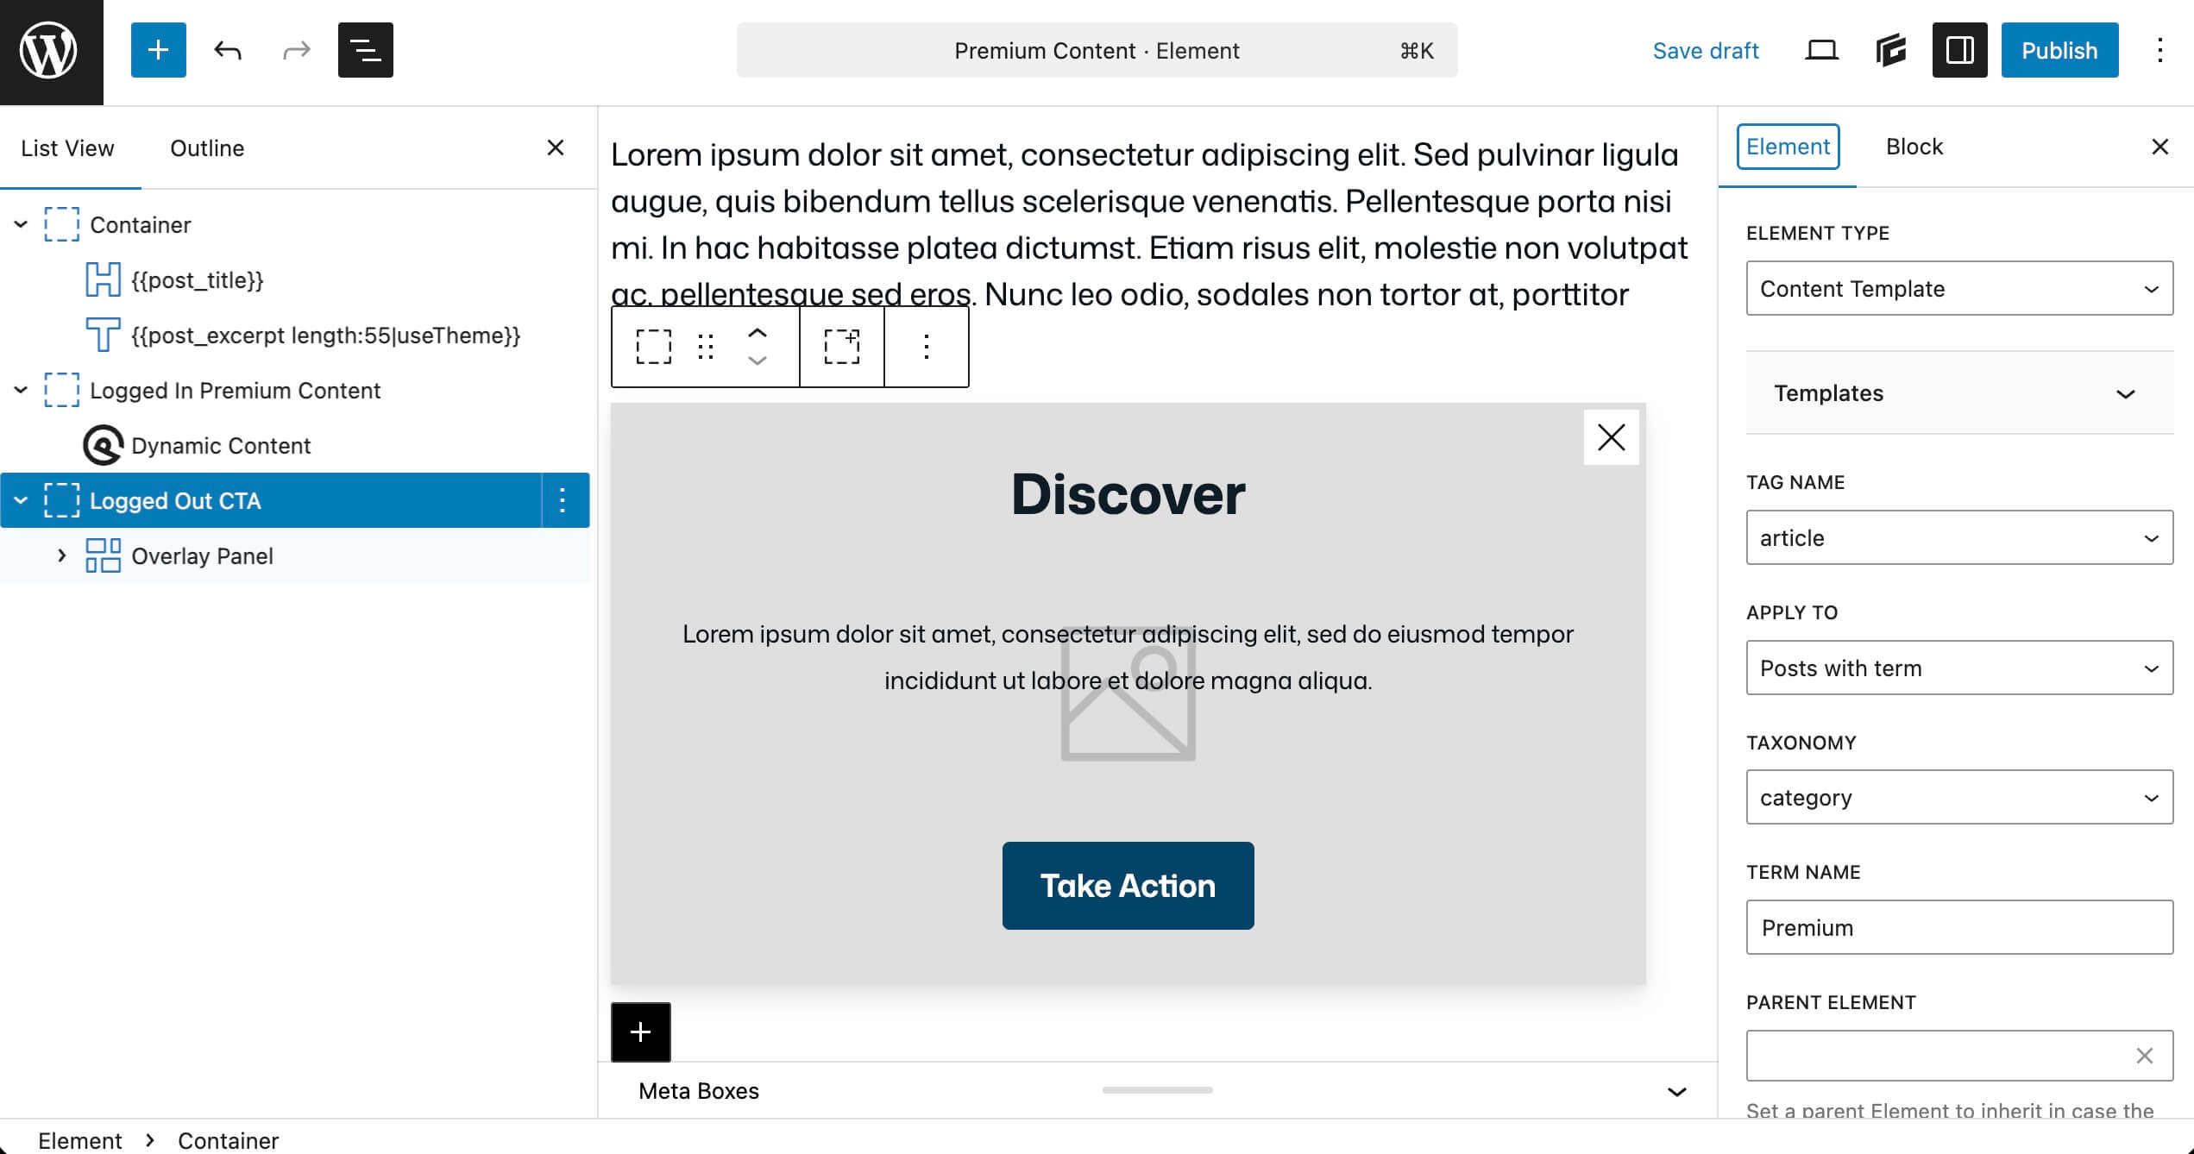The width and height of the screenshot is (2194, 1154).
Task: Expand the Templates section
Action: pos(1958,393)
